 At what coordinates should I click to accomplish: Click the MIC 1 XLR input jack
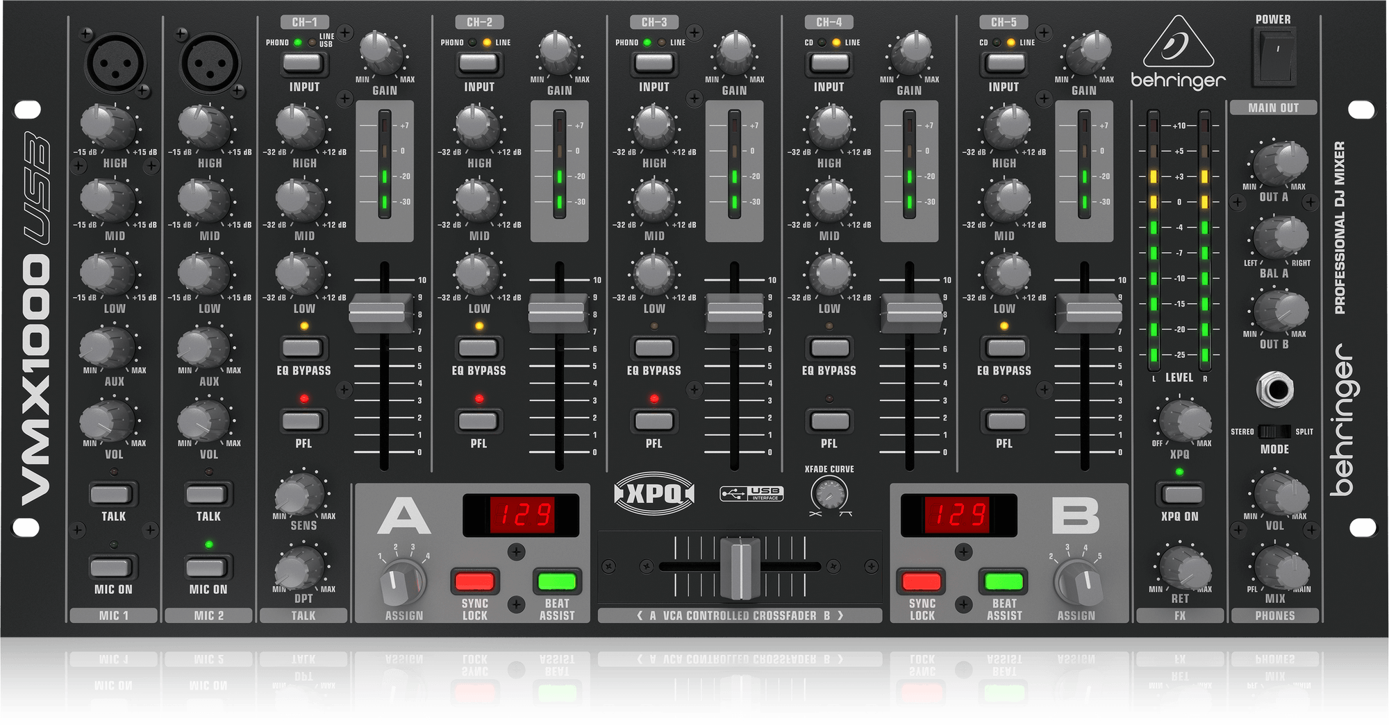[x=115, y=63]
